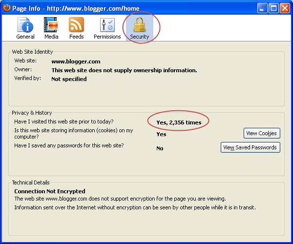This screenshot has width=293, height=244.
Task: Click 'Have I visited this web site' question
Action: [x=63, y=122]
